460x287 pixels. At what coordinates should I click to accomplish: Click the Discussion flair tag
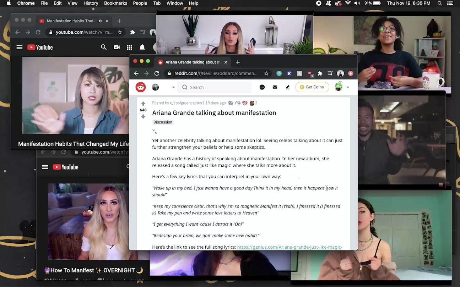pos(163,122)
